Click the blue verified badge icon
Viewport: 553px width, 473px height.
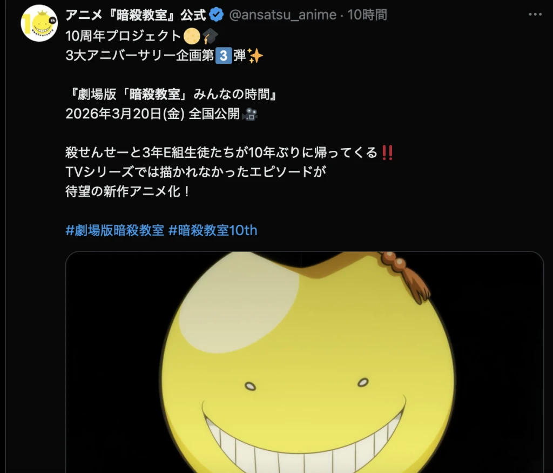click(x=216, y=15)
